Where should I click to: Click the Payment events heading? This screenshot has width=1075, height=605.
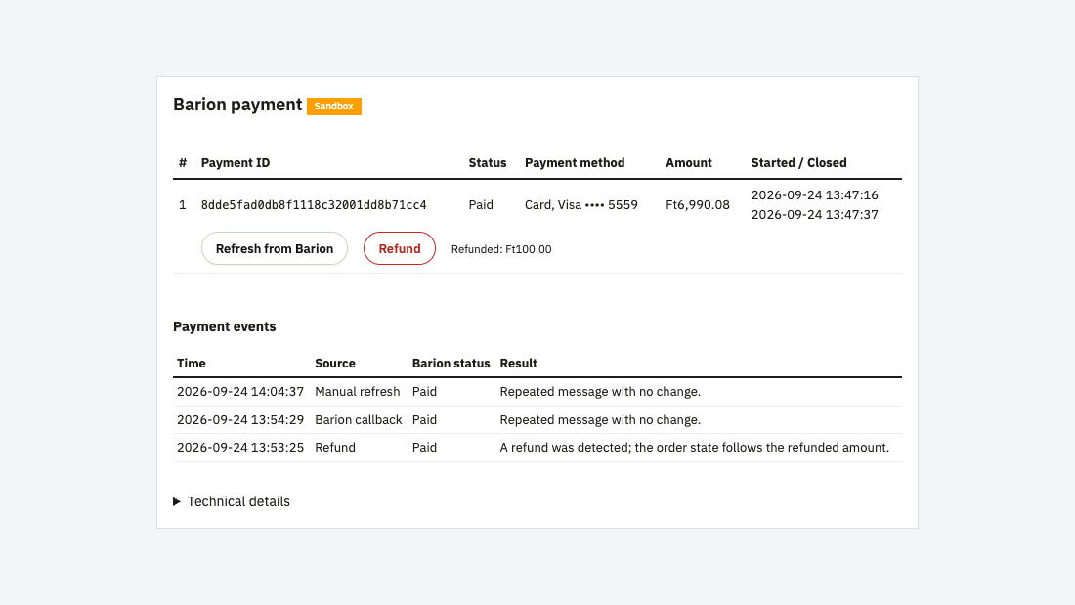[x=224, y=326]
